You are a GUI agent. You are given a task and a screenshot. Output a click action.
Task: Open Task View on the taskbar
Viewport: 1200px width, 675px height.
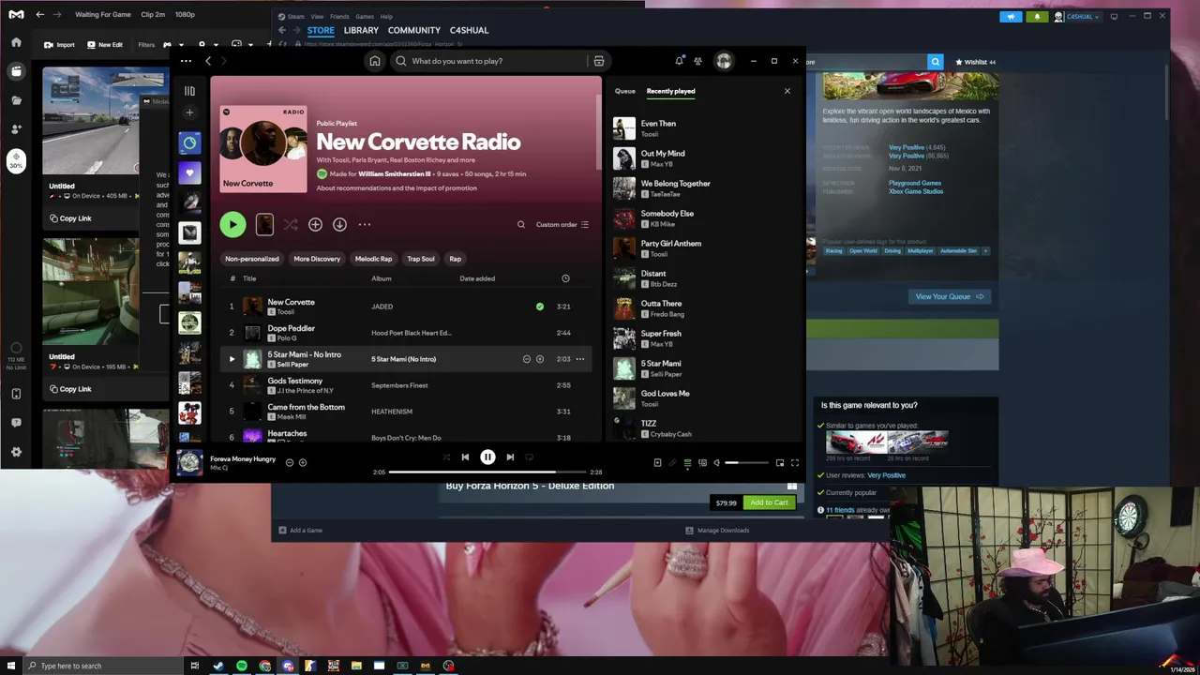(195, 666)
